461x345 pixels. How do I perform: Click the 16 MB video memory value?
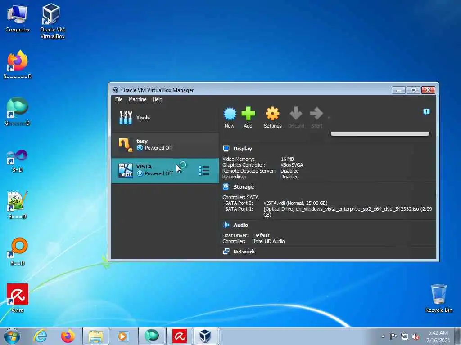[x=287, y=159]
